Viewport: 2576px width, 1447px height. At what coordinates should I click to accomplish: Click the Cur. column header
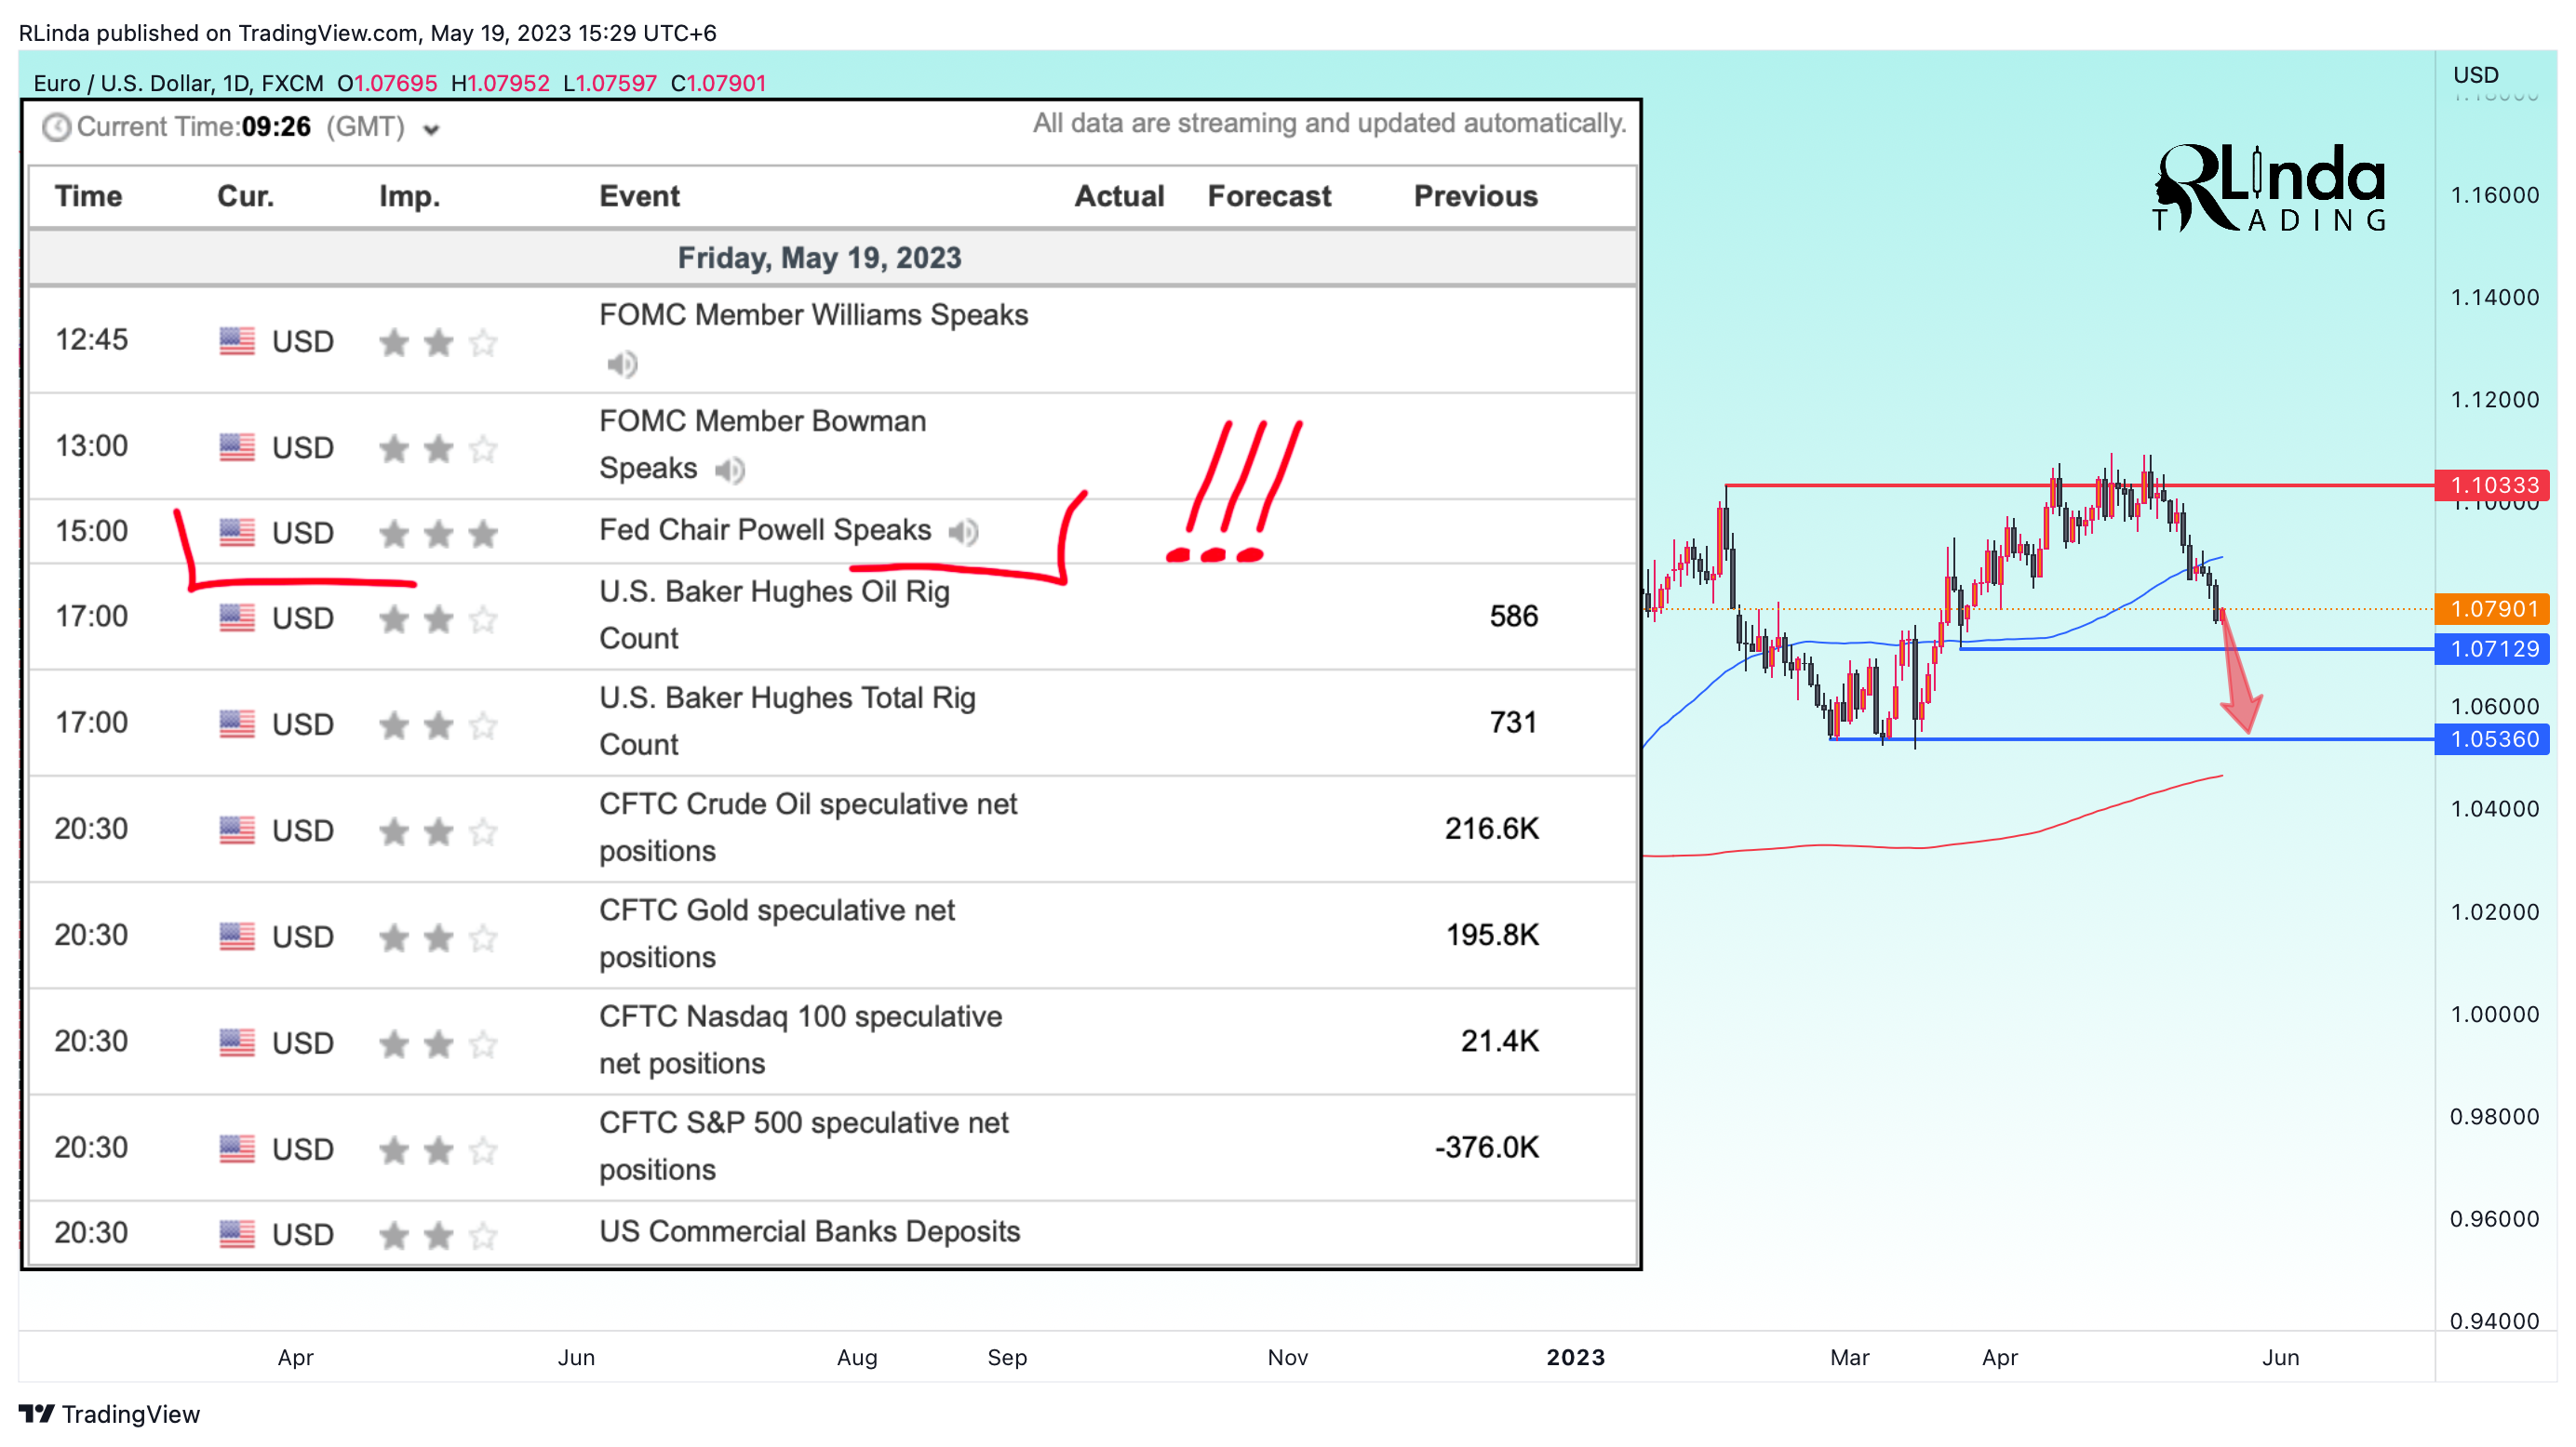245,196
